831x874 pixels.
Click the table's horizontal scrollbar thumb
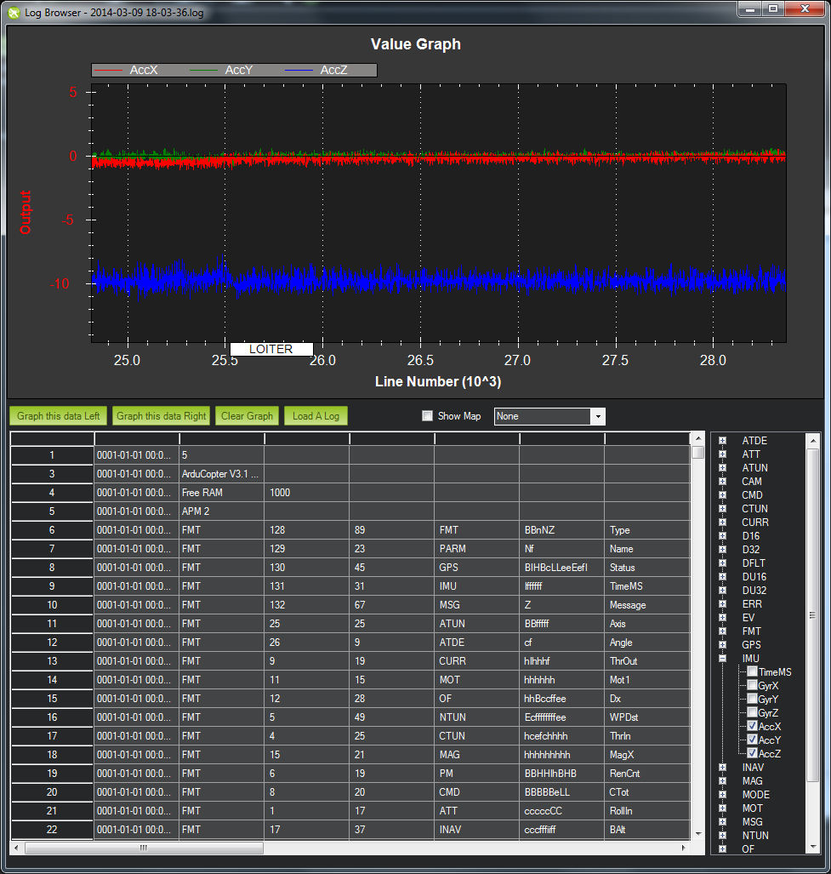pos(143,848)
